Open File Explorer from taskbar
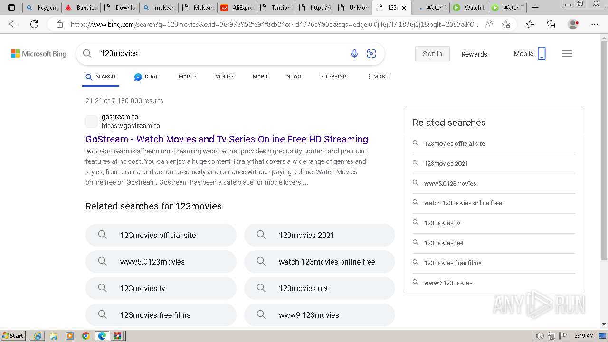 coord(54,336)
